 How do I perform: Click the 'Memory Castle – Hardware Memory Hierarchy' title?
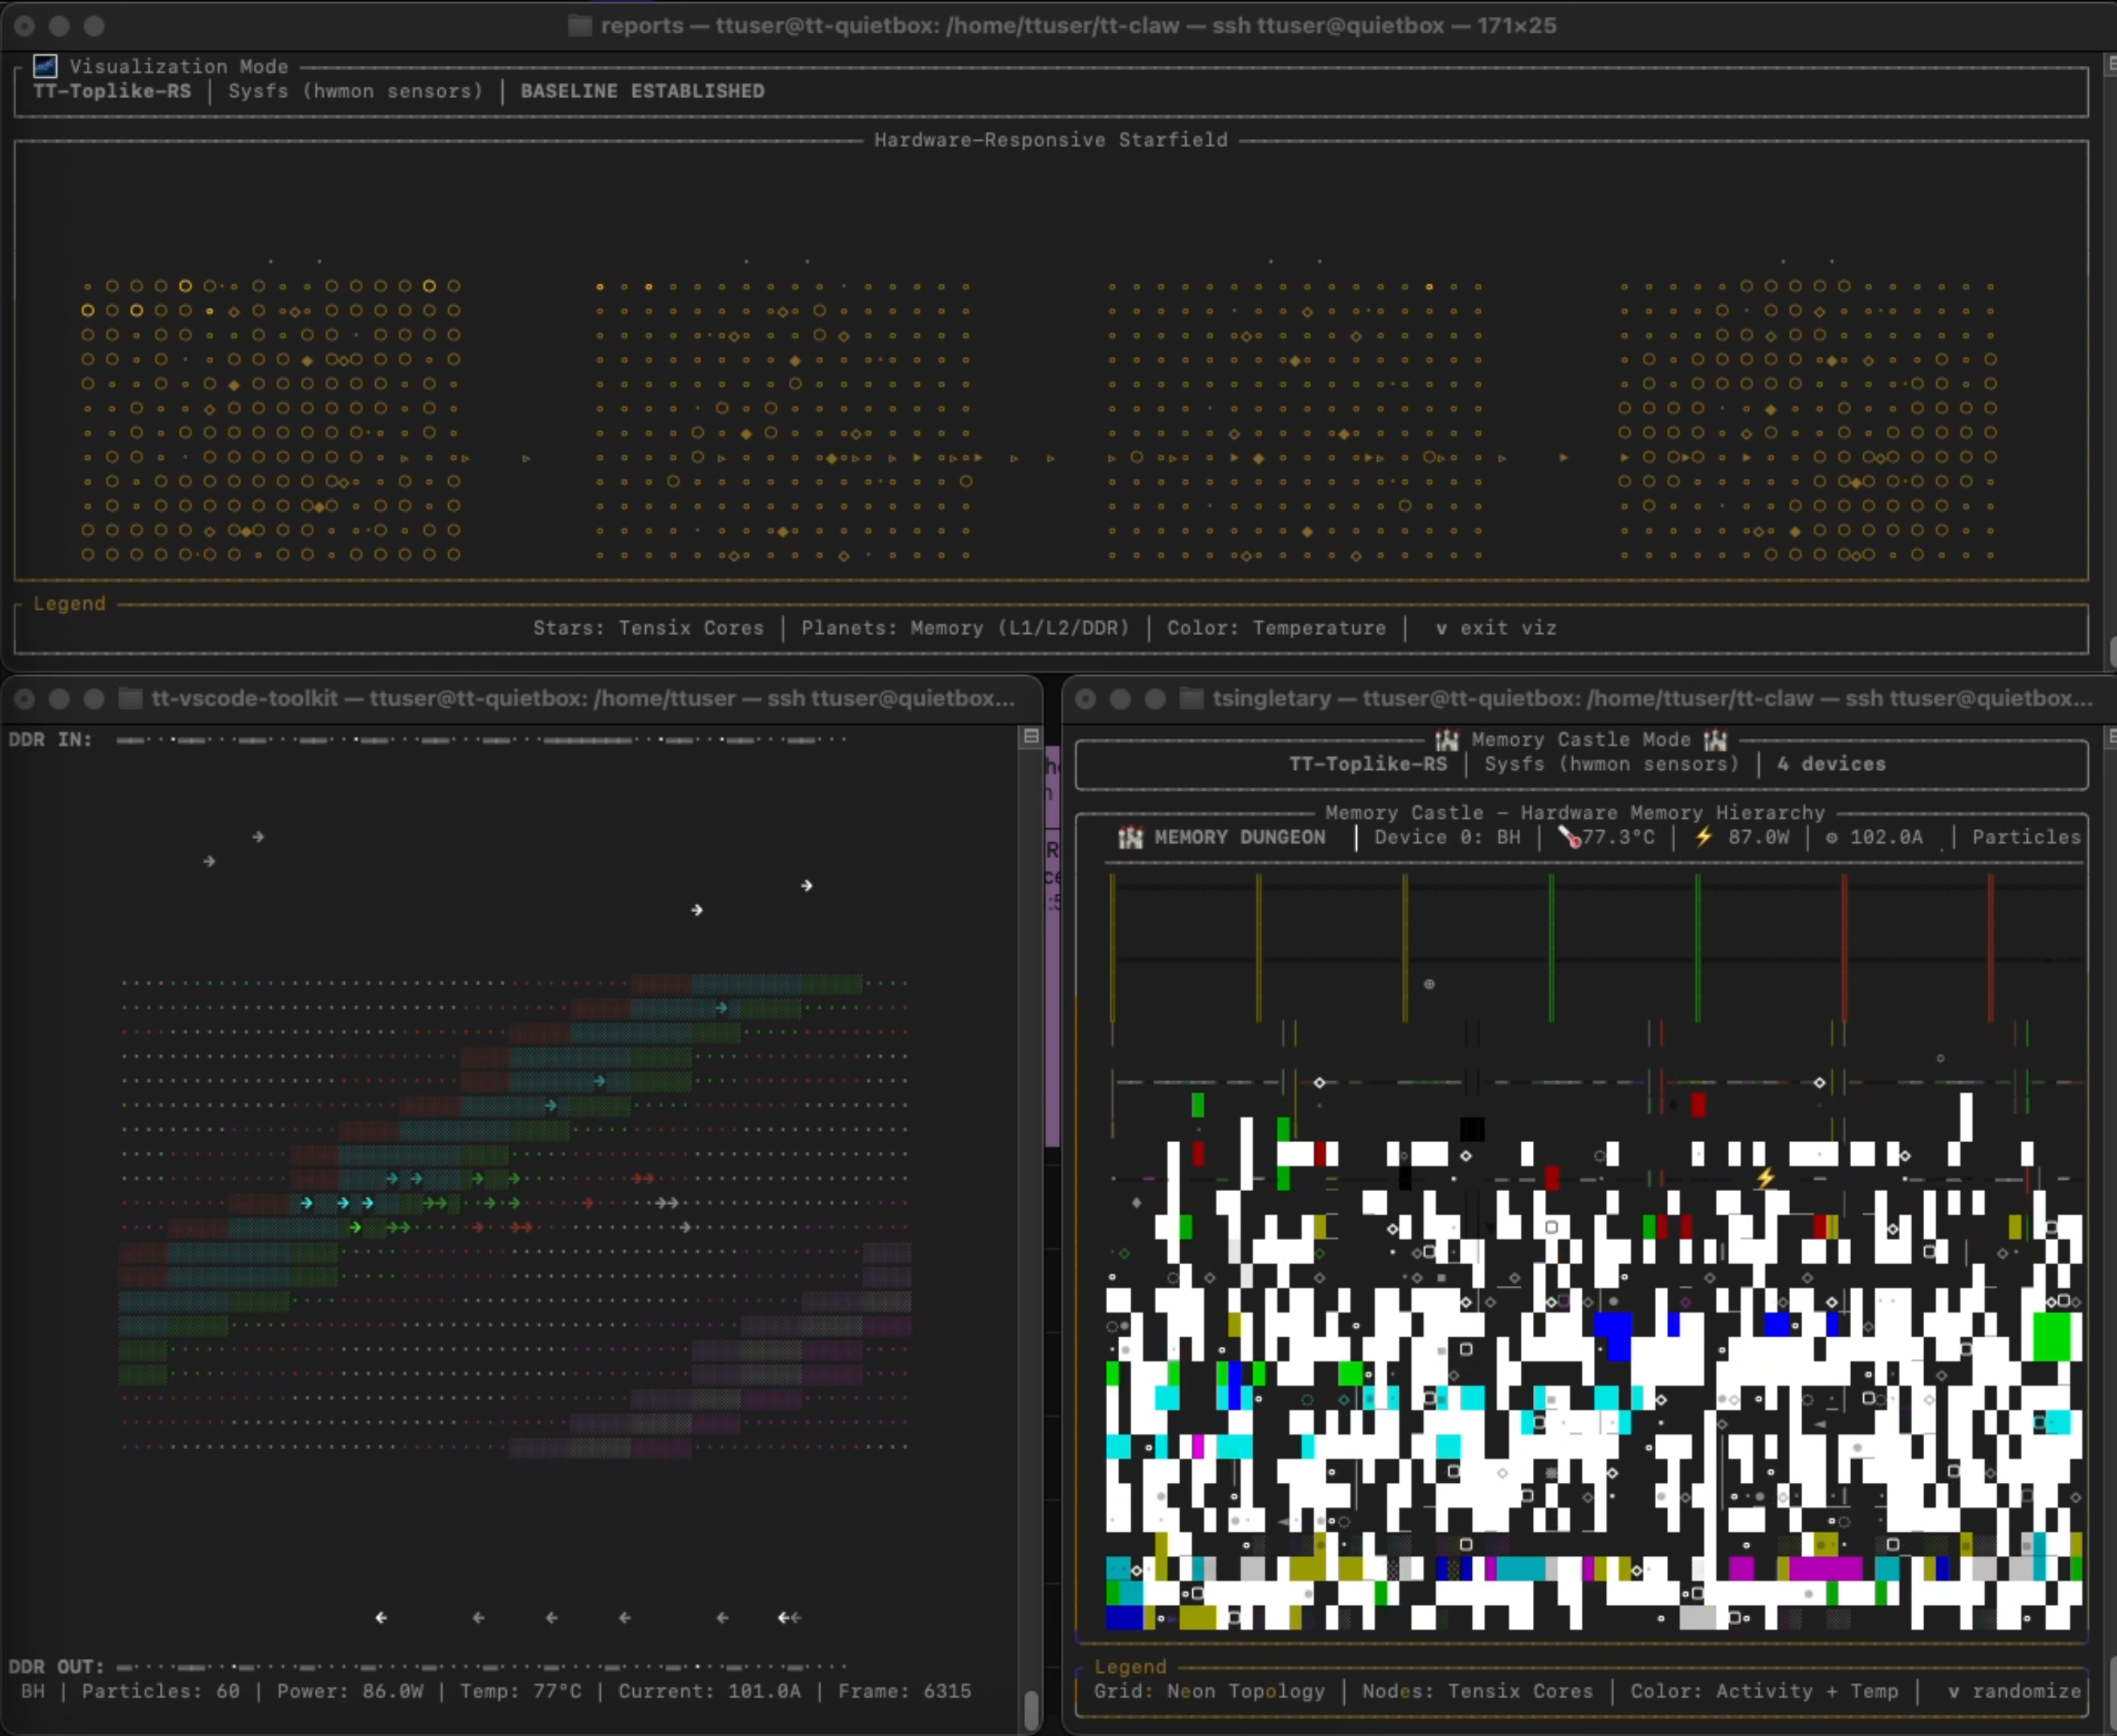coord(1575,813)
